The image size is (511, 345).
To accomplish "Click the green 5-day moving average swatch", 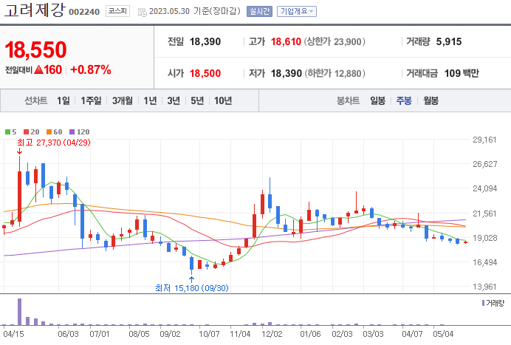I will [x=7, y=131].
